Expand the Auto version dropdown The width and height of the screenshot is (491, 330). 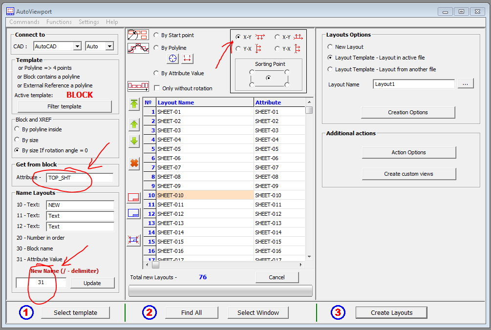[x=109, y=46]
